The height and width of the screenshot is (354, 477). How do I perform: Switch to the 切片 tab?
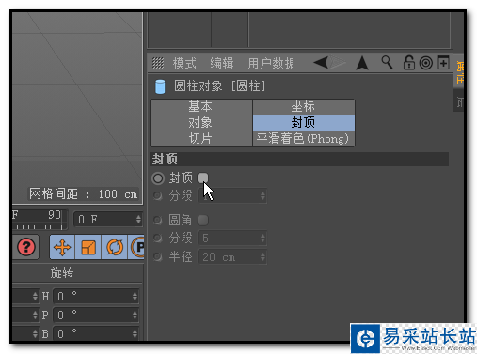tap(201, 139)
